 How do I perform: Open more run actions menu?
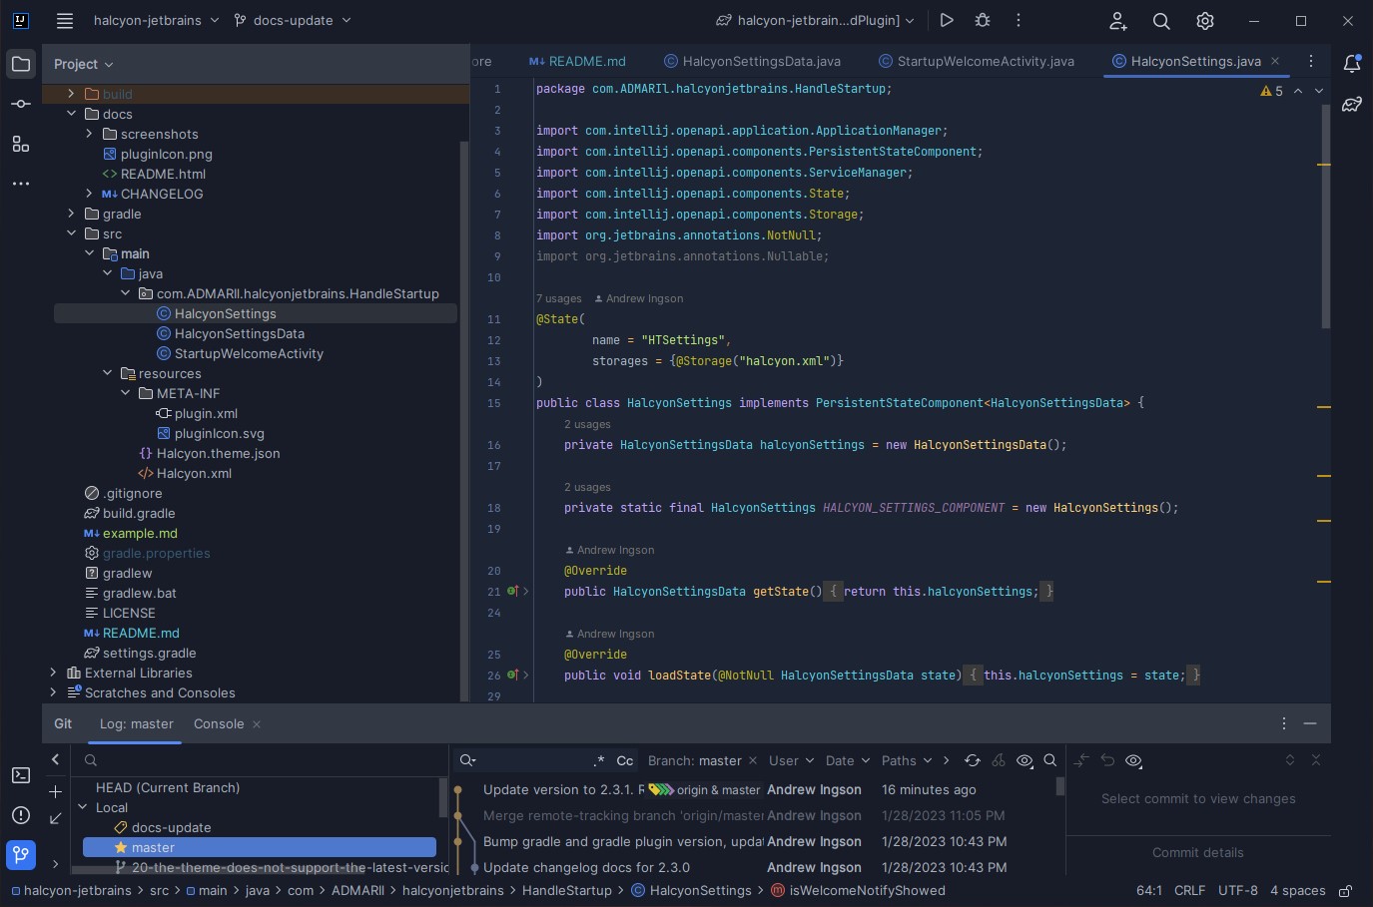pos(1019,20)
